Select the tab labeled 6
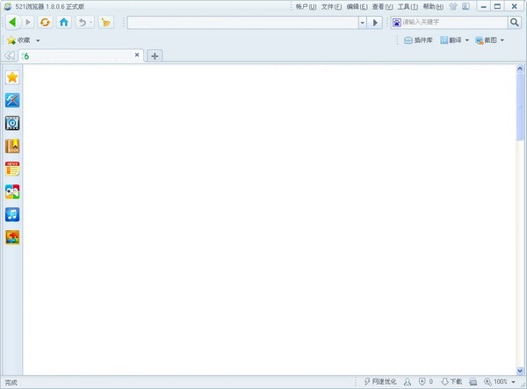This screenshot has height=389, width=527. (x=81, y=56)
